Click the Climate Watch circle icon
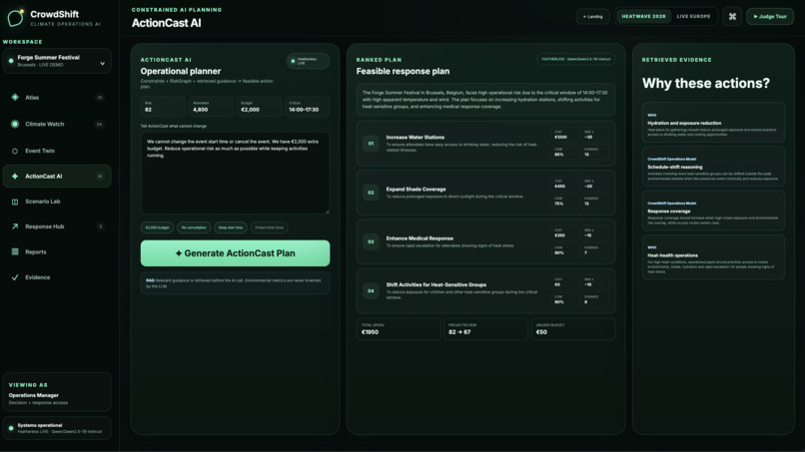The image size is (805, 452). (15, 124)
